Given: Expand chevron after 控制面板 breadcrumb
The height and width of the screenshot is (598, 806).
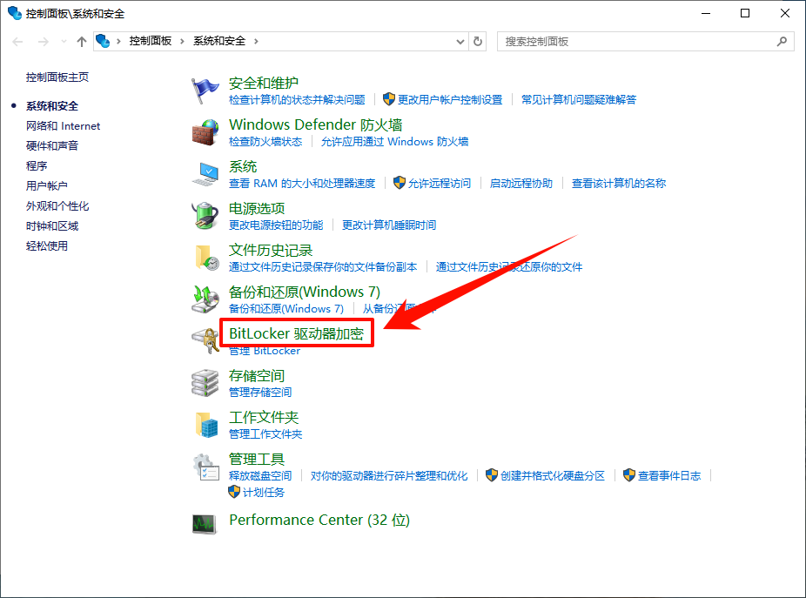Looking at the screenshot, I should click(x=182, y=41).
